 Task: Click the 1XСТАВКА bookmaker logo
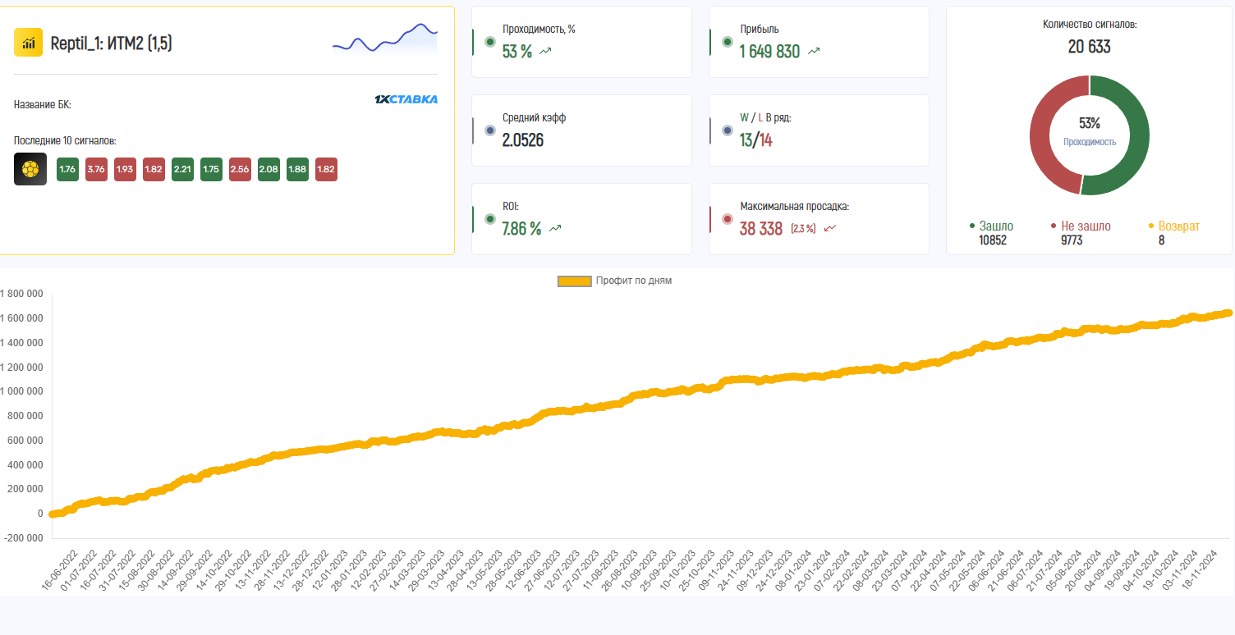(406, 99)
